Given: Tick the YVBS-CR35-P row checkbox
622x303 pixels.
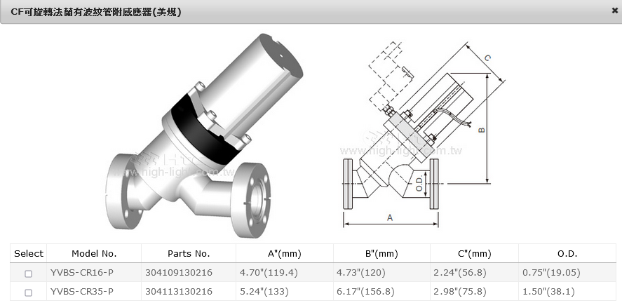Looking at the screenshot, I should coord(29,292).
